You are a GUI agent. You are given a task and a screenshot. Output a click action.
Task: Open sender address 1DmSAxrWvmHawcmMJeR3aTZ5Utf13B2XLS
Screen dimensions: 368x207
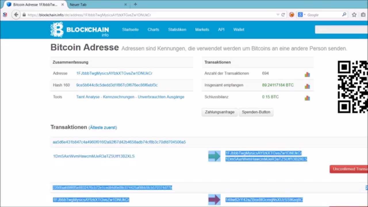[94, 156]
